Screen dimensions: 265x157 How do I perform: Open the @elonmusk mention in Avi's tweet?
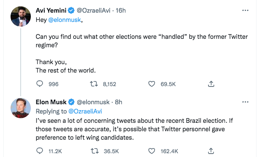pos(65,20)
